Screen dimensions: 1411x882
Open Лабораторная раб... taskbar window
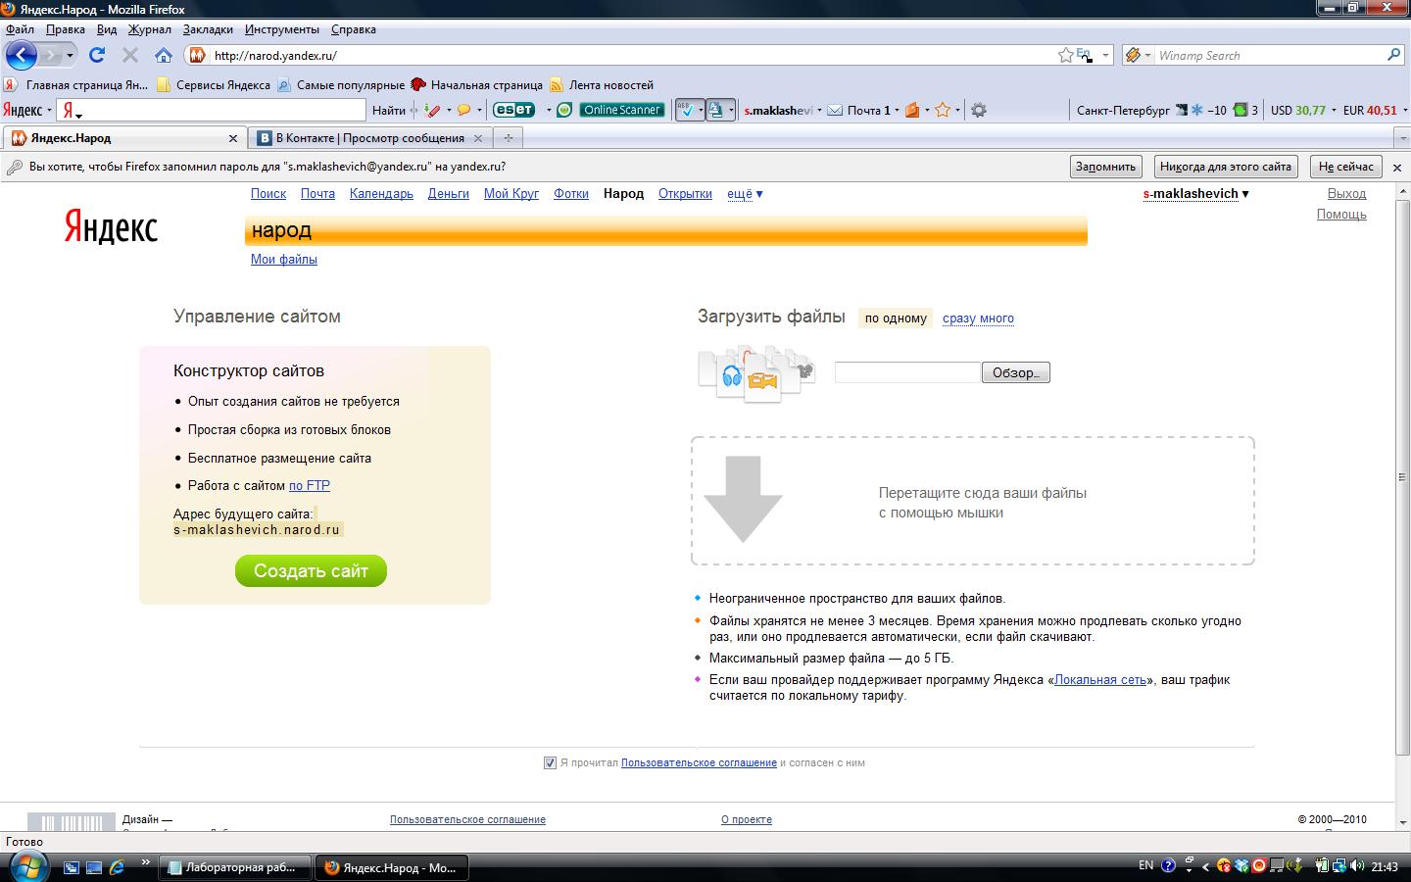click(x=236, y=867)
